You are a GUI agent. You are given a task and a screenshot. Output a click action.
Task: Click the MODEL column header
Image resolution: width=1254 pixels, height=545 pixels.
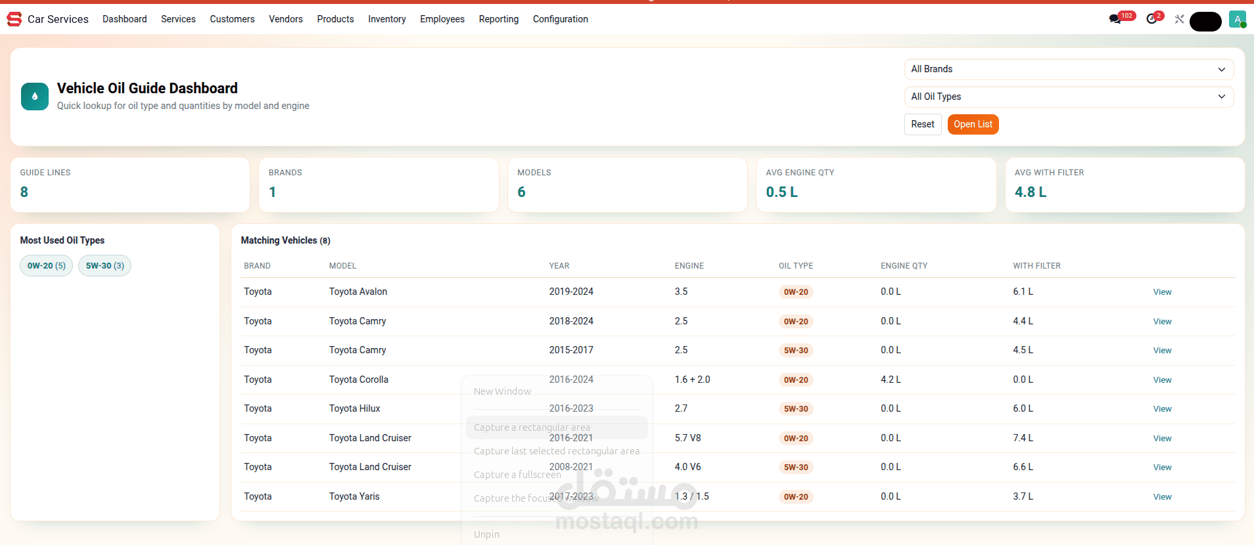[x=342, y=266]
